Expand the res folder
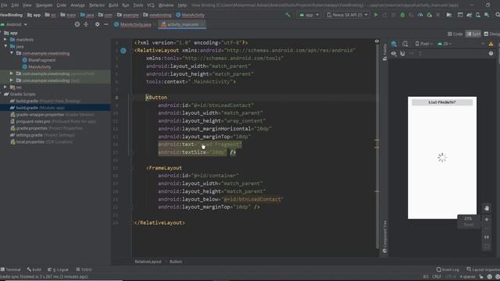The image size is (500, 281). (x=5, y=87)
